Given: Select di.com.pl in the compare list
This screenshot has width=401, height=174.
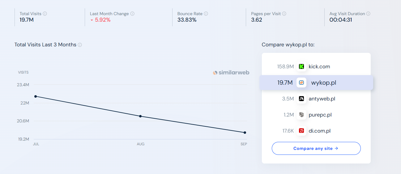Looking at the screenshot, I should [319, 131].
